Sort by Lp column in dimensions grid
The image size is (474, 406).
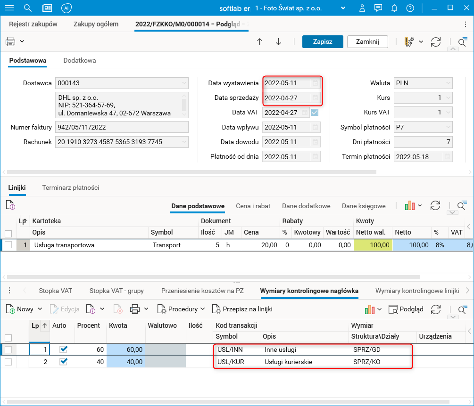click(39, 325)
